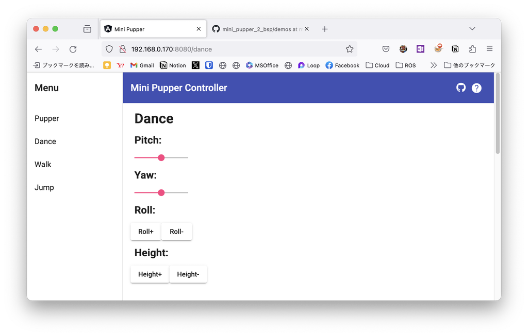Show more bookmarks with the overflow chevron

pyautogui.click(x=434, y=65)
